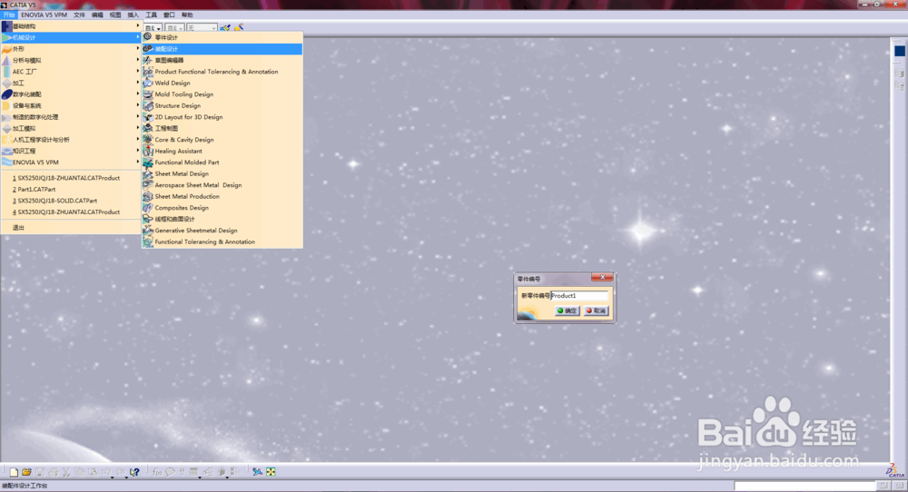Click the yellow painter icon in top toolbar
The height and width of the screenshot is (492, 908).
(239, 27)
